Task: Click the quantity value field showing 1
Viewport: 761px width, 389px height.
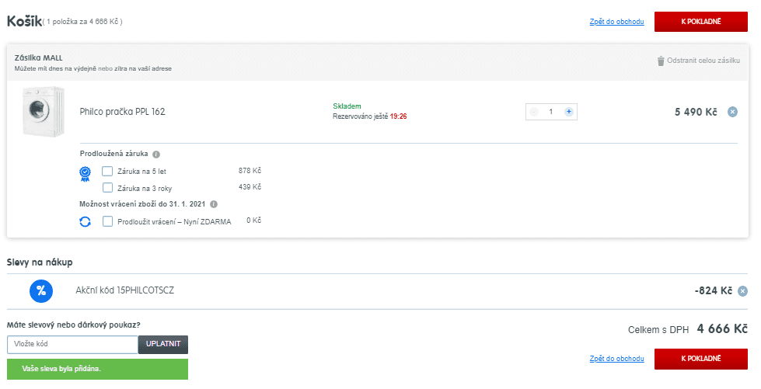Action: 551,112
